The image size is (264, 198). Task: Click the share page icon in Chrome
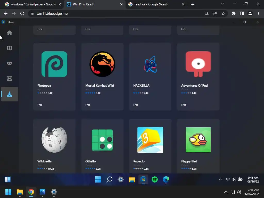[x=215, y=13]
